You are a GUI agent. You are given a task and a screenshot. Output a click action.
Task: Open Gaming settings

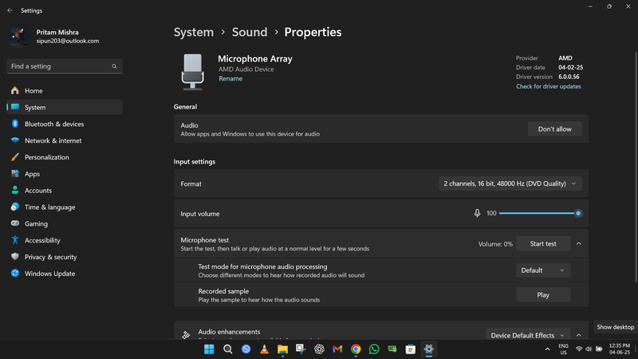(65, 224)
